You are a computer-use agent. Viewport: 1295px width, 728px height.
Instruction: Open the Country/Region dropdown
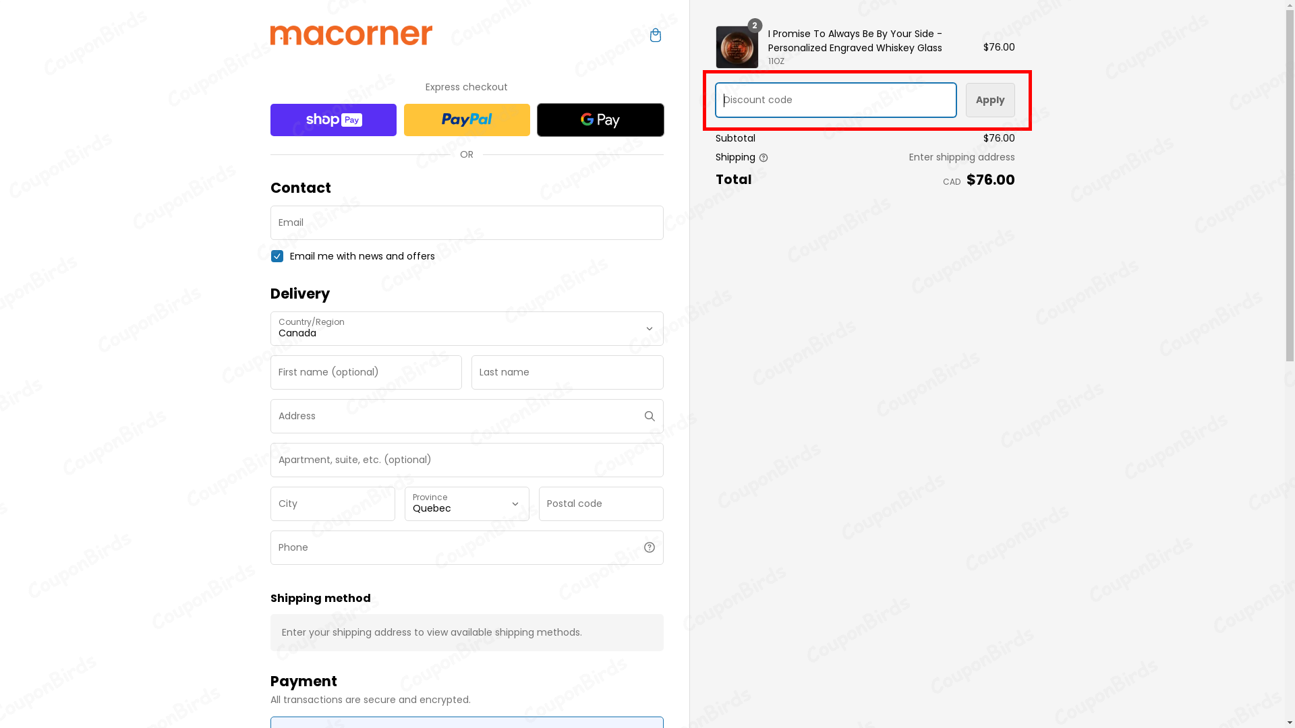point(467,328)
